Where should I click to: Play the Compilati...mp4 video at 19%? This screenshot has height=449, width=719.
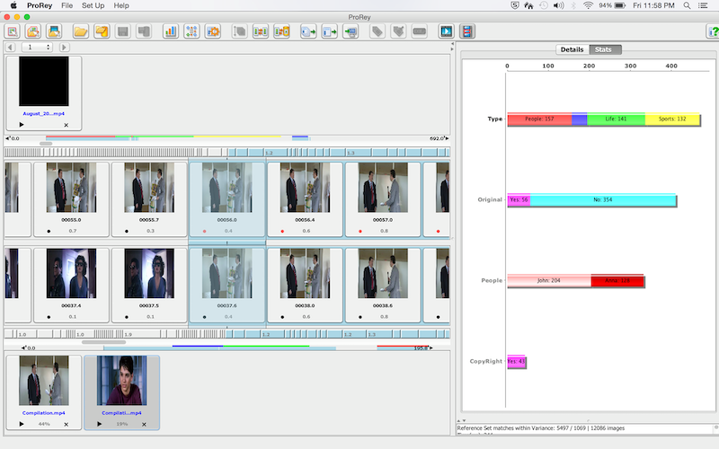(100, 424)
